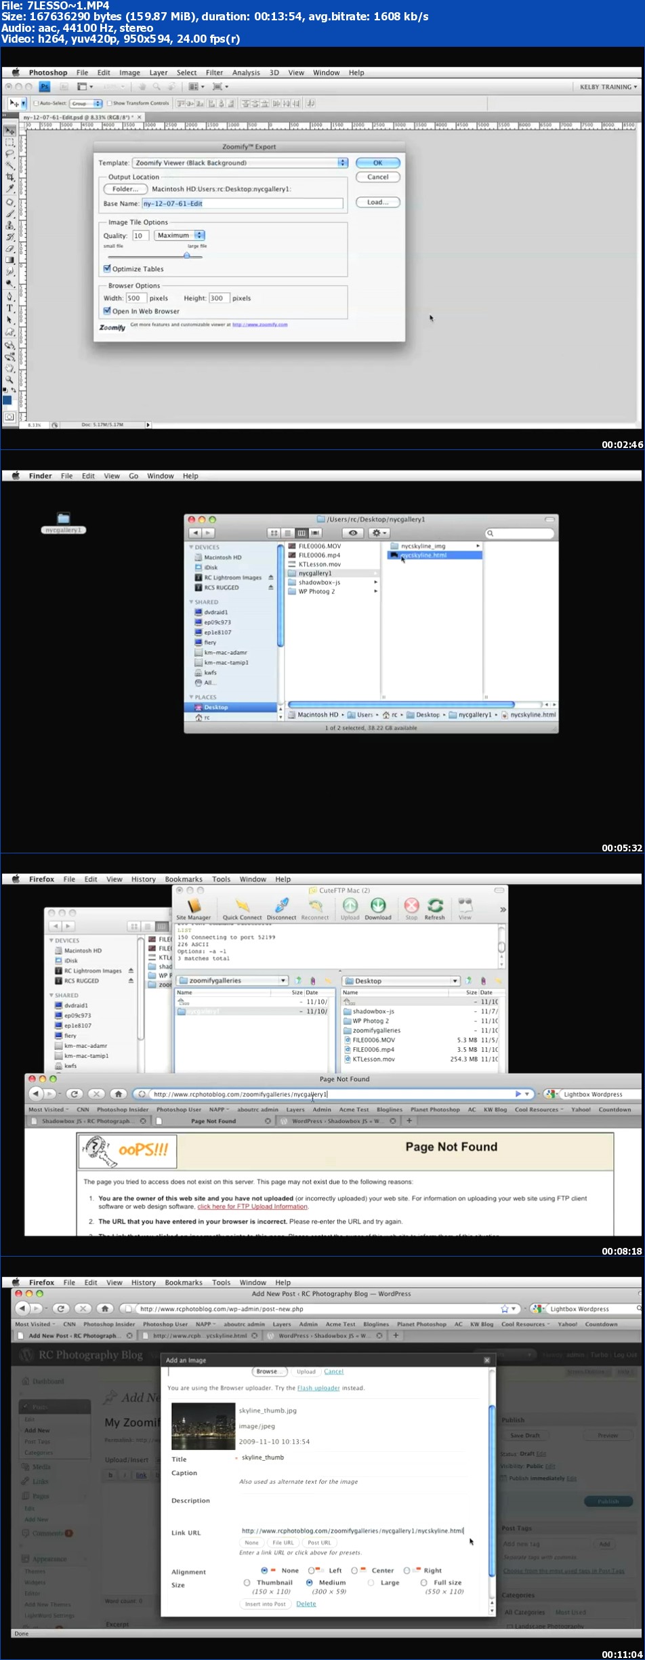The image size is (645, 1660).
Task: Select the Move tool in Photoshop's toolbox
Action: [x=10, y=131]
